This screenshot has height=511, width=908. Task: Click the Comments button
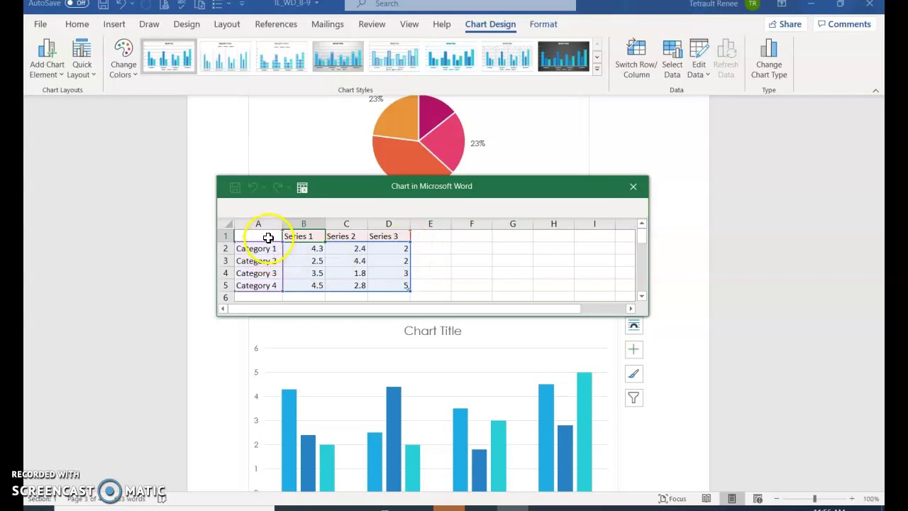tap(843, 24)
